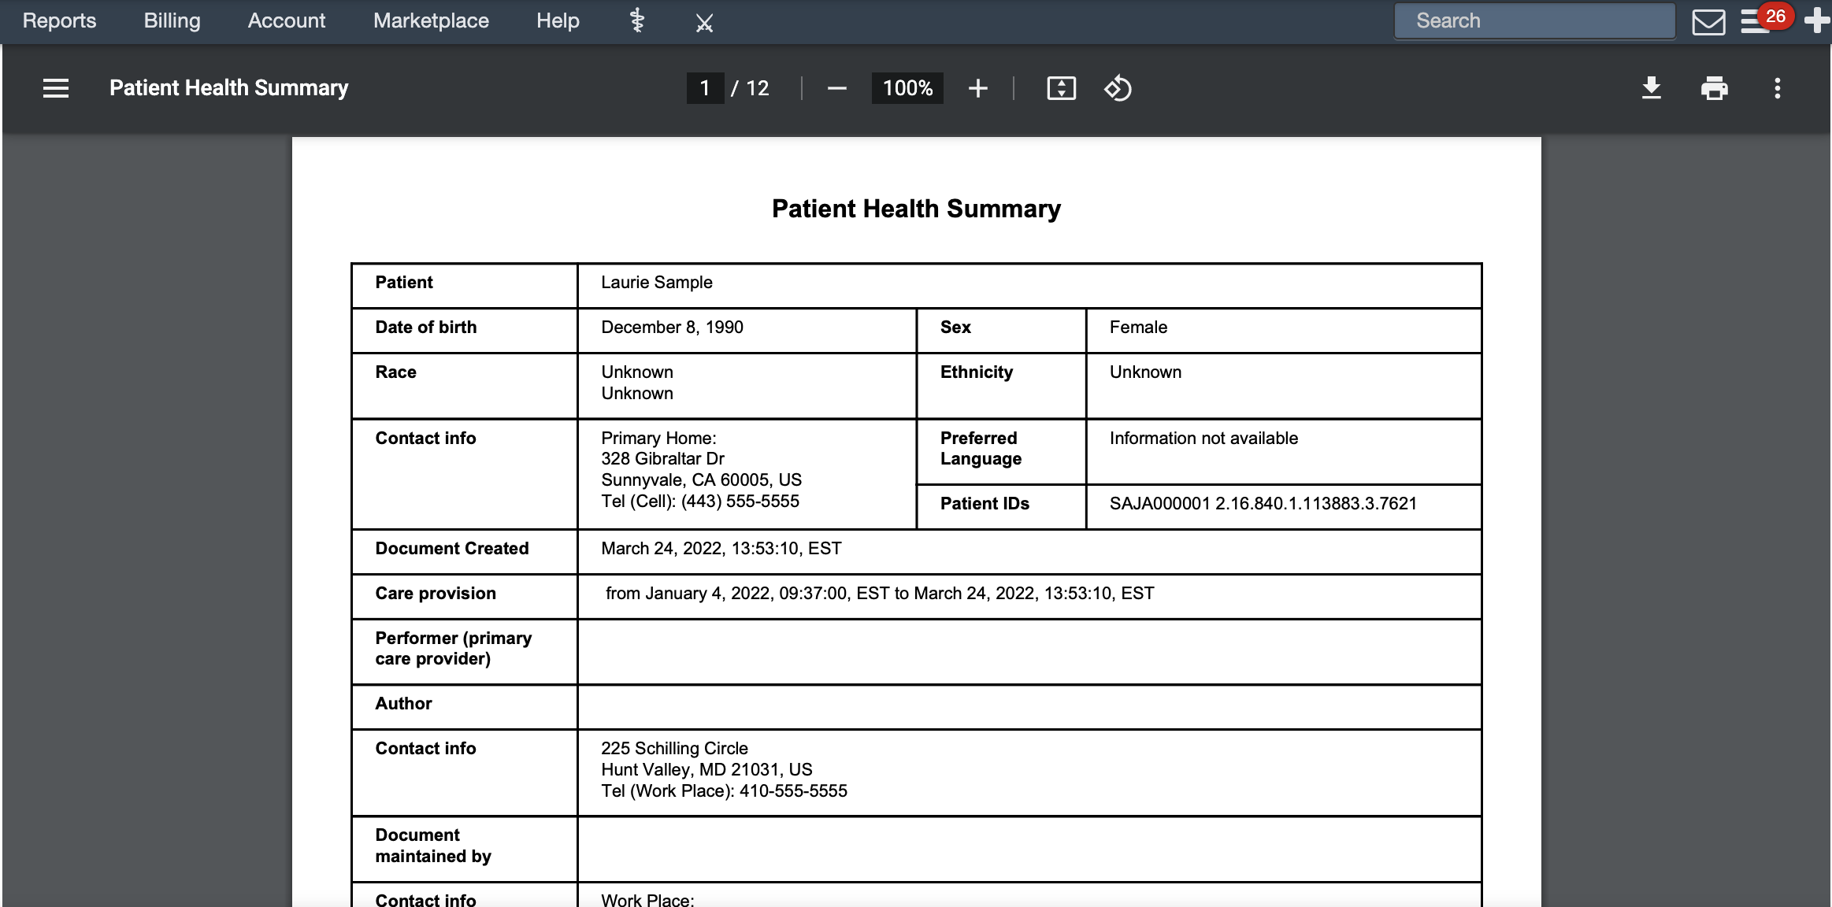This screenshot has height=907, width=1832.
Task: Click the caduceus medical icon
Action: tap(637, 21)
